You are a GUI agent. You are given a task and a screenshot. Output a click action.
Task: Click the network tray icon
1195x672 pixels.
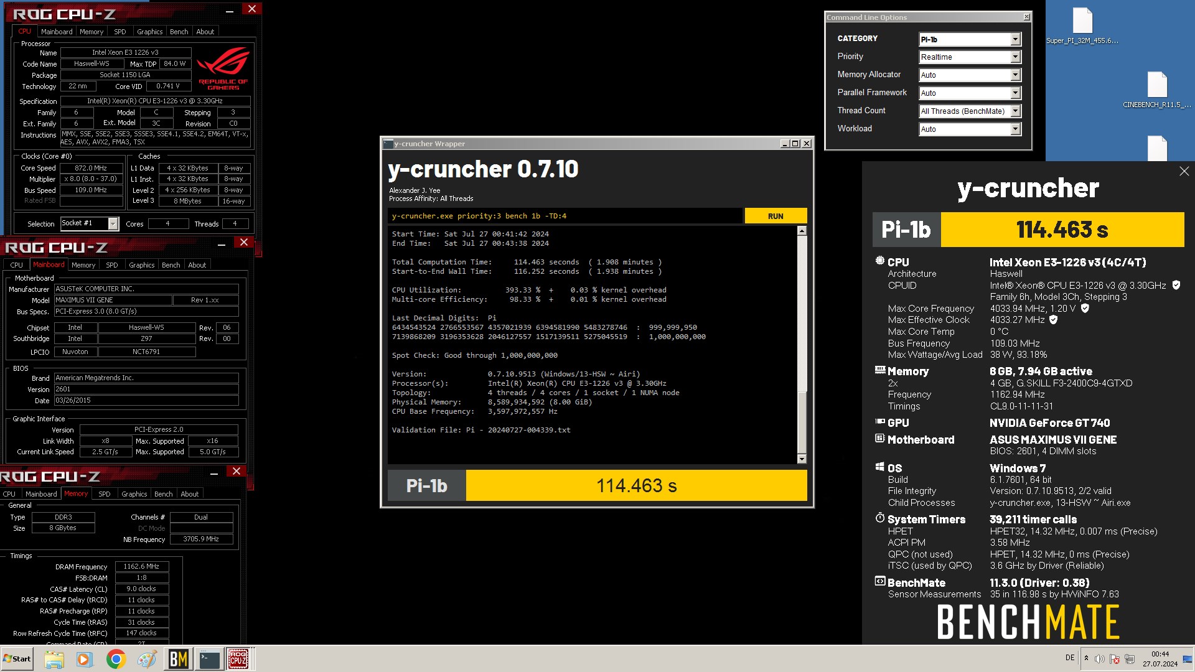point(1130,659)
